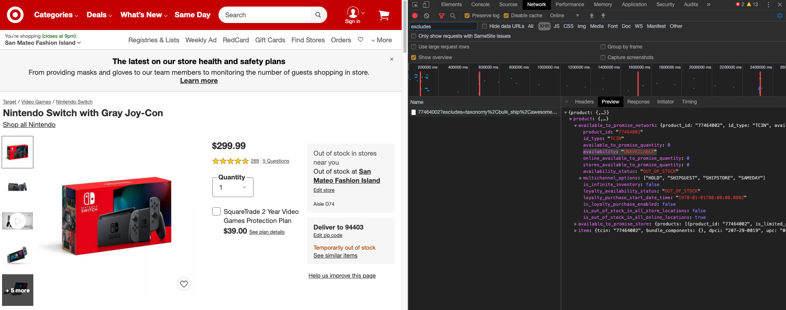The width and height of the screenshot is (786, 310).
Task: Click DevTools inspect element icon
Action: [415, 5]
